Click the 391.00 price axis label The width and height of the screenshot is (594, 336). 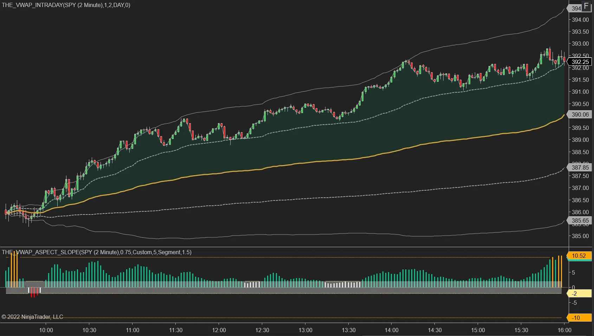click(580, 92)
